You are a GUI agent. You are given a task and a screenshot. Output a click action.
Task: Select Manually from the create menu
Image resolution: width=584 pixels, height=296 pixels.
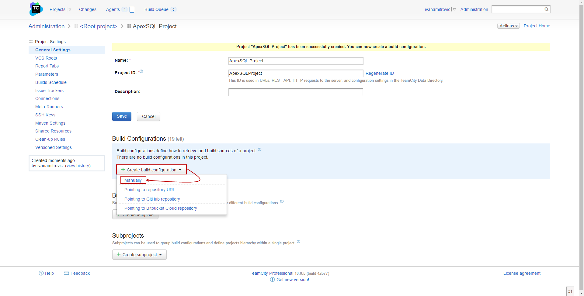(133, 180)
